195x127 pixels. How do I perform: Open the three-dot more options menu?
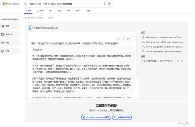(x=133, y=39)
